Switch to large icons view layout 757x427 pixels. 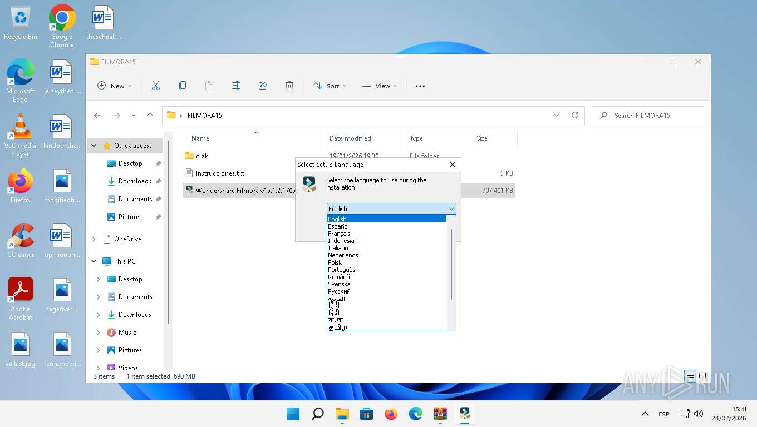tap(702, 376)
